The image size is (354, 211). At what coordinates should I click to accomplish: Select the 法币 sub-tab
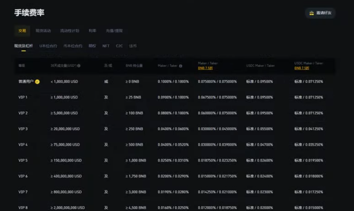[x=133, y=46]
